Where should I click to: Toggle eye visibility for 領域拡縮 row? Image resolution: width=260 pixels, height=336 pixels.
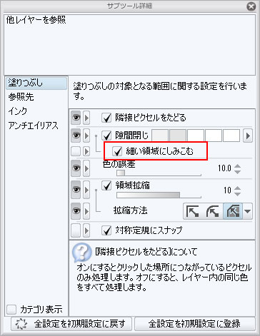[76, 190]
